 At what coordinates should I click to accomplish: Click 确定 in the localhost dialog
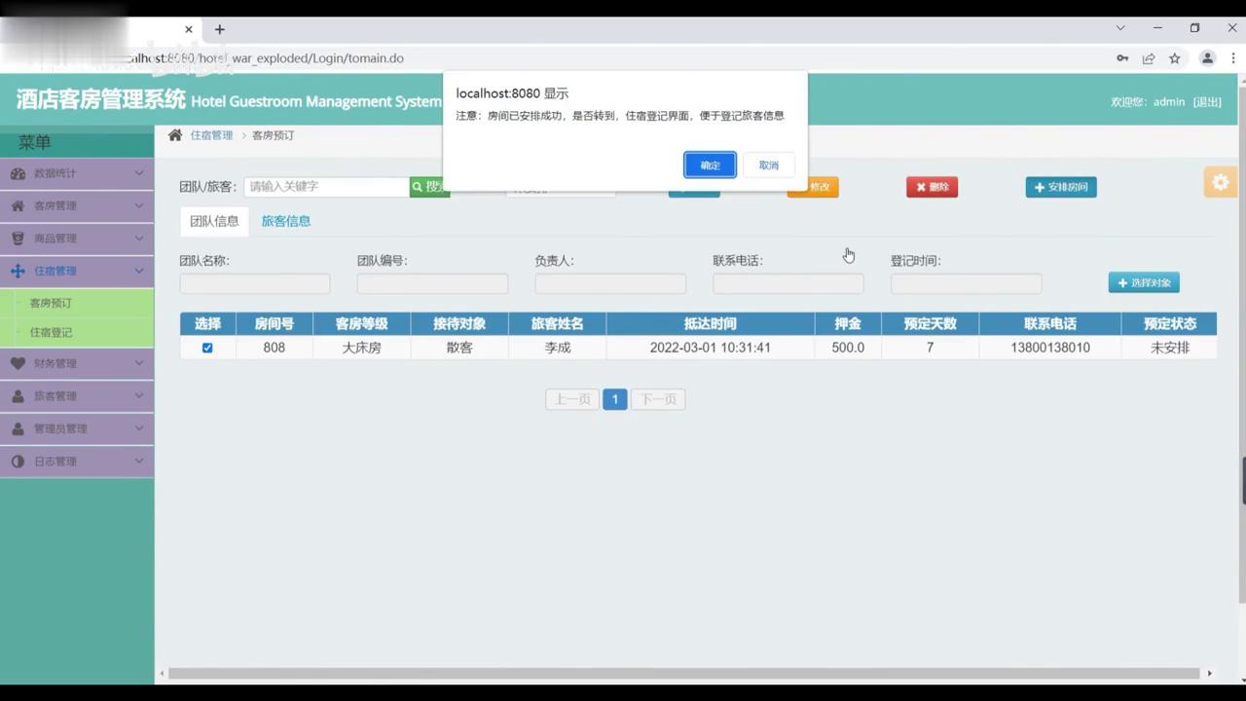(x=710, y=165)
